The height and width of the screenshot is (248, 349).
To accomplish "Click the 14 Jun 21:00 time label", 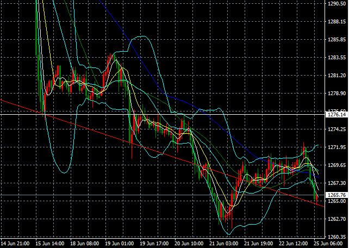I will pyautogui.click(x=15, y=244).
